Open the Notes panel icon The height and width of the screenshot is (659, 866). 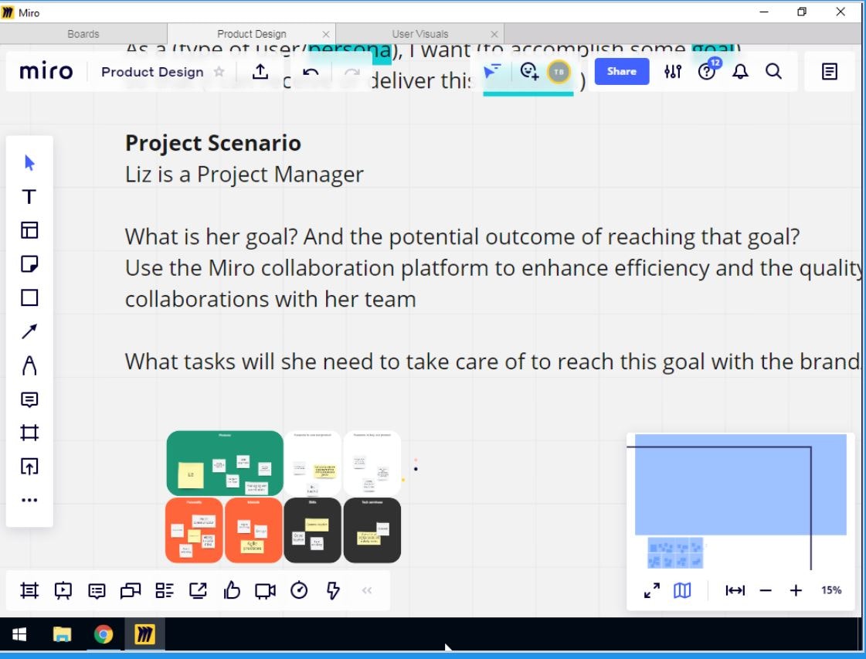[829, 71]
